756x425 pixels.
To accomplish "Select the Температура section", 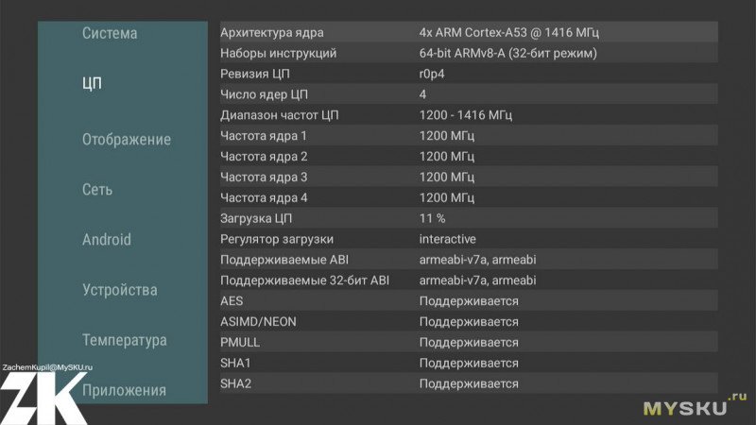I will point(124,340).
